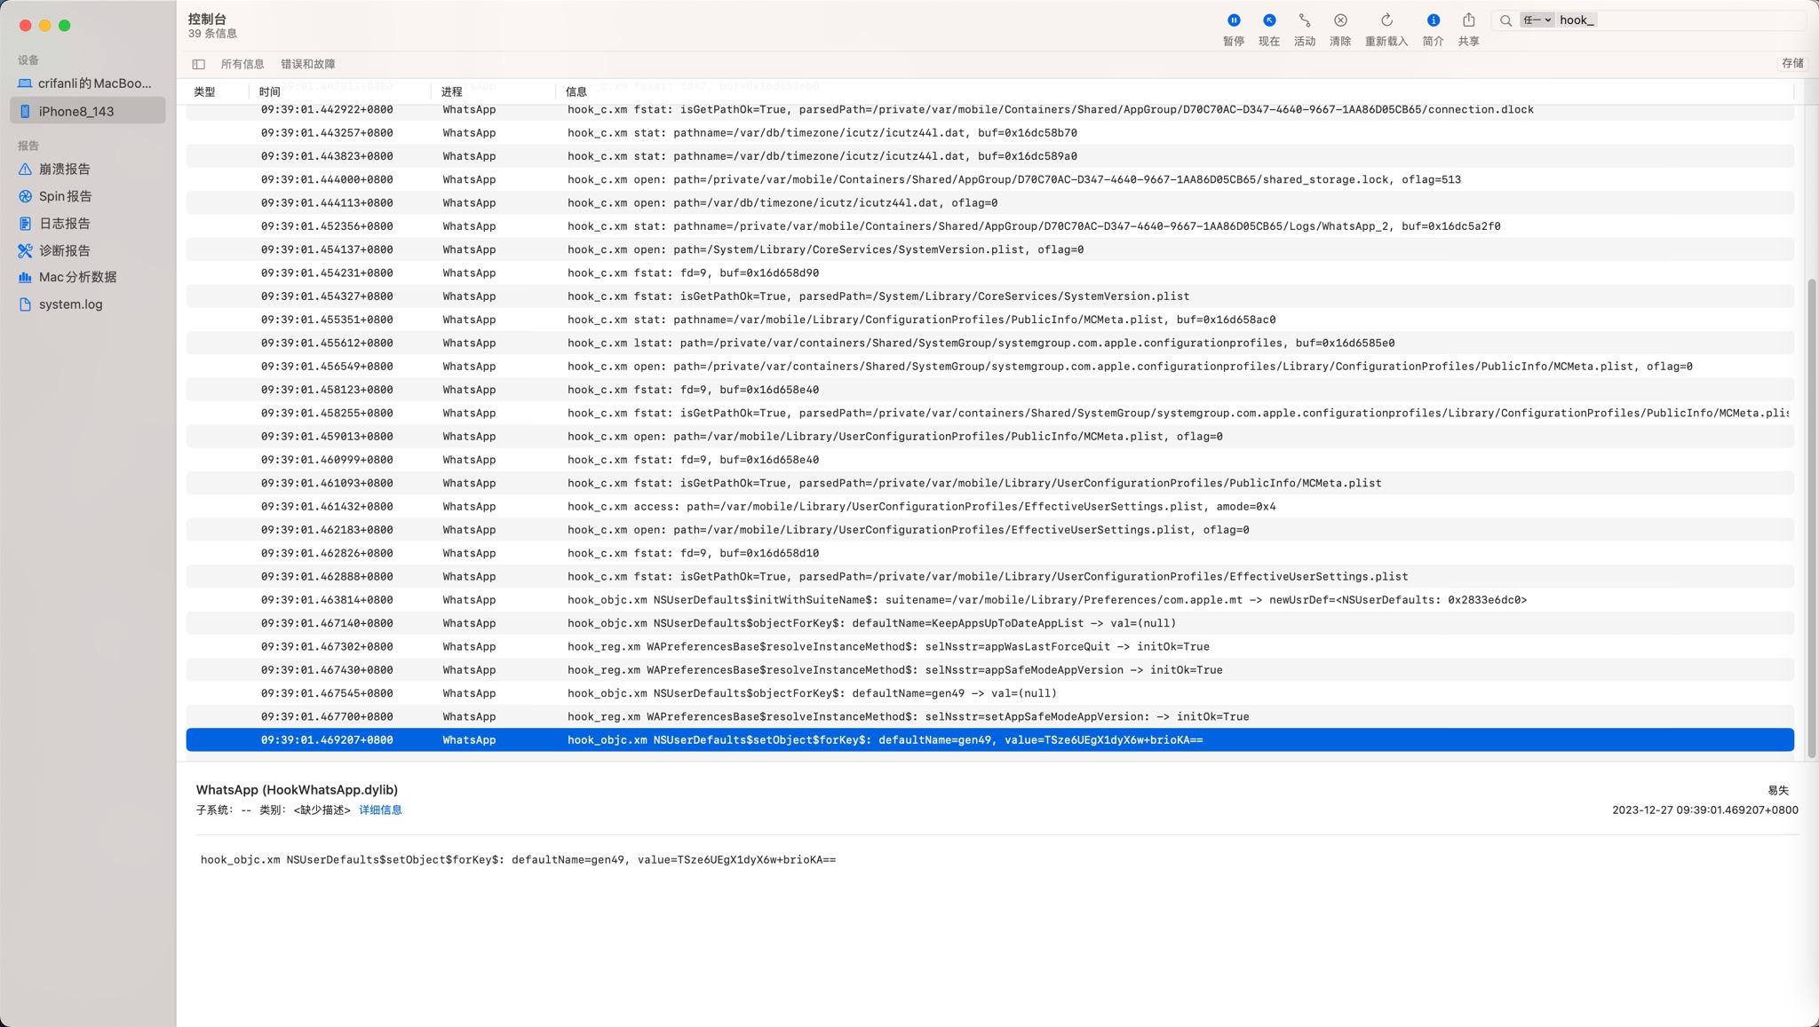Select log row at 09:39:01.455351
The image size is (1819, 1027).
[x=989, y=320]
